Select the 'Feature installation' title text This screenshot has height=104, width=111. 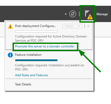[x=28, y=55]
